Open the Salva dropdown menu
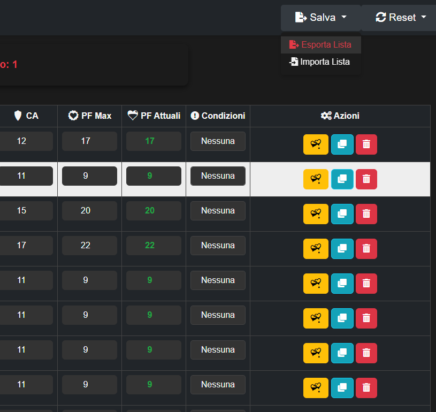The height and width of the screenshot is (412, 436). (x=320, y=18)
